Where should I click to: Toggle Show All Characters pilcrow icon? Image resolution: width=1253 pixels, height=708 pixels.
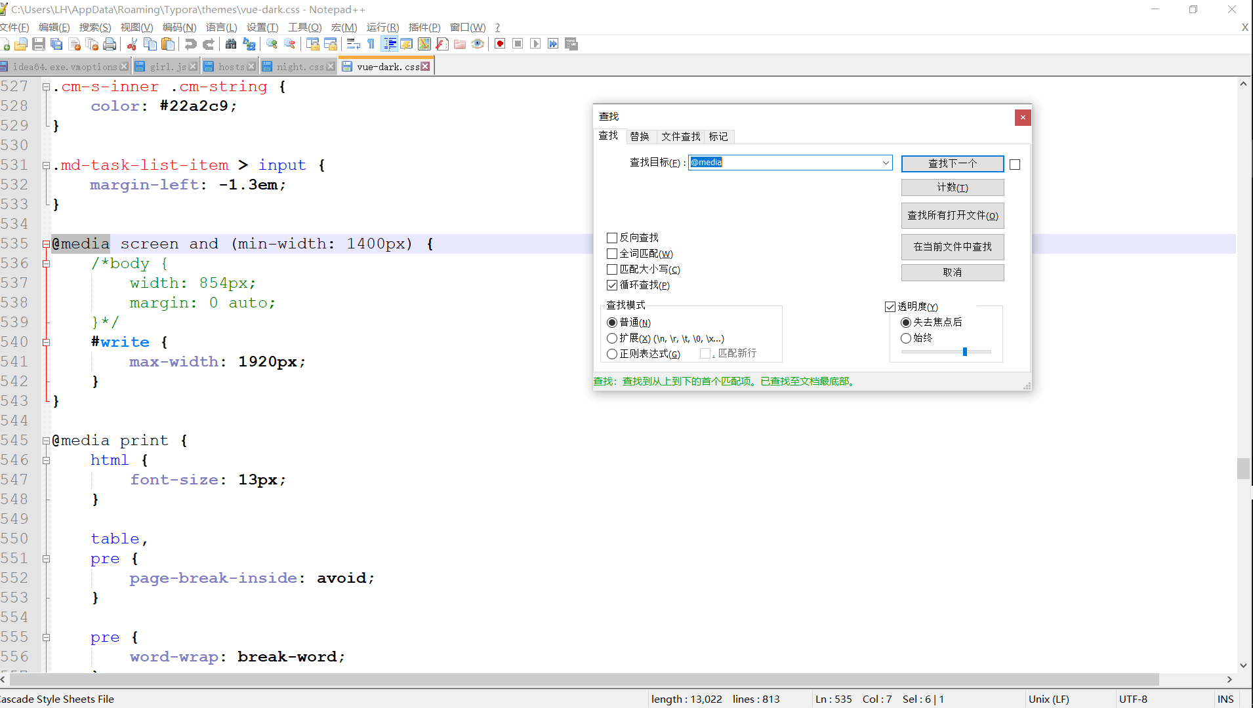click(371, 44)
